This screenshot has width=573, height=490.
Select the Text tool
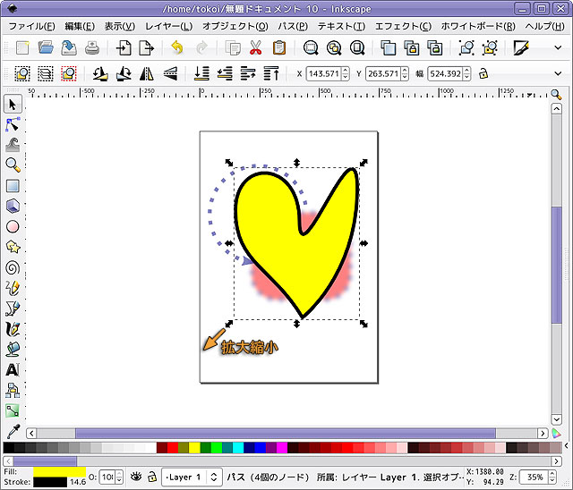[x=13, y=369]
